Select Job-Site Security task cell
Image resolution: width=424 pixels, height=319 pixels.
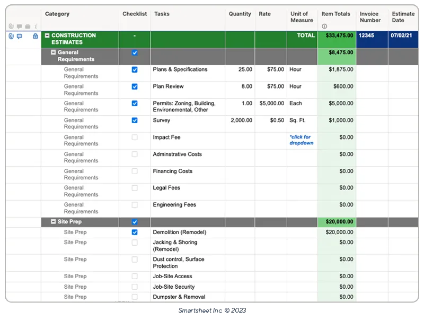click(x=188, y=287)
